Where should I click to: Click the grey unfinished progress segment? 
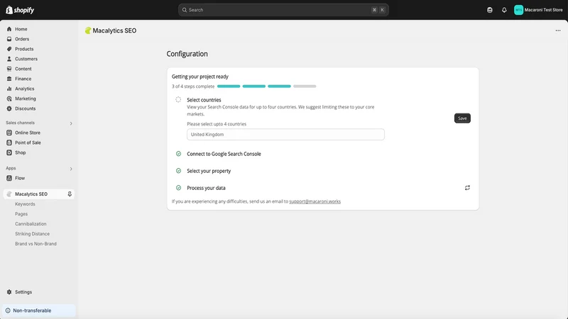coord(305,86)
